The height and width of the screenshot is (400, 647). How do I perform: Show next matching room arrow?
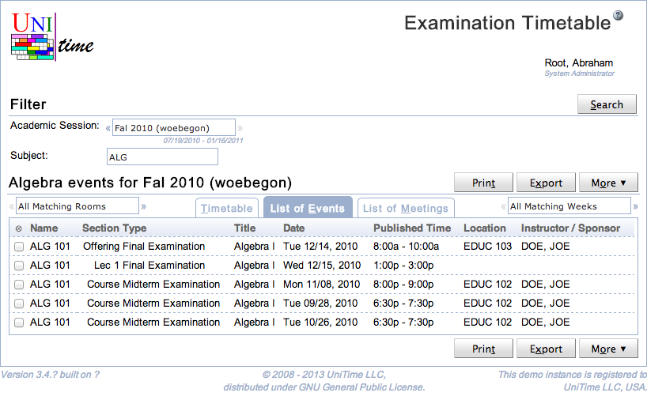click(144, 206)
